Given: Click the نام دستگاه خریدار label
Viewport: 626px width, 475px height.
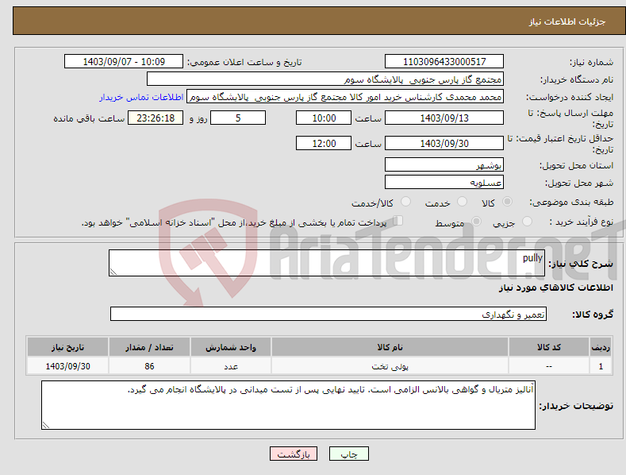Looking at the screenshot, I should 577,79.
